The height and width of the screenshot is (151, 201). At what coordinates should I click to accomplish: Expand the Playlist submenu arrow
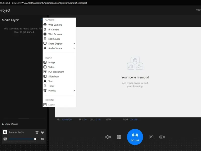pos(74,91)
